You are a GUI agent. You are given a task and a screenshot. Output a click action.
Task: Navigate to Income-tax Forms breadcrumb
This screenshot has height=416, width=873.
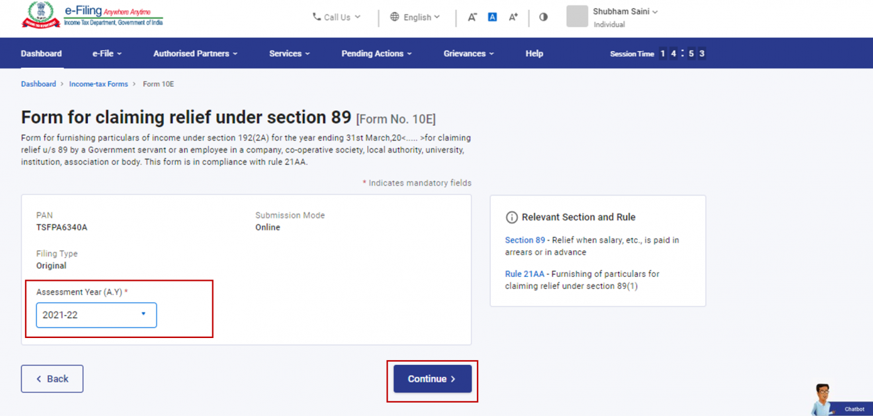click(98, 85)
